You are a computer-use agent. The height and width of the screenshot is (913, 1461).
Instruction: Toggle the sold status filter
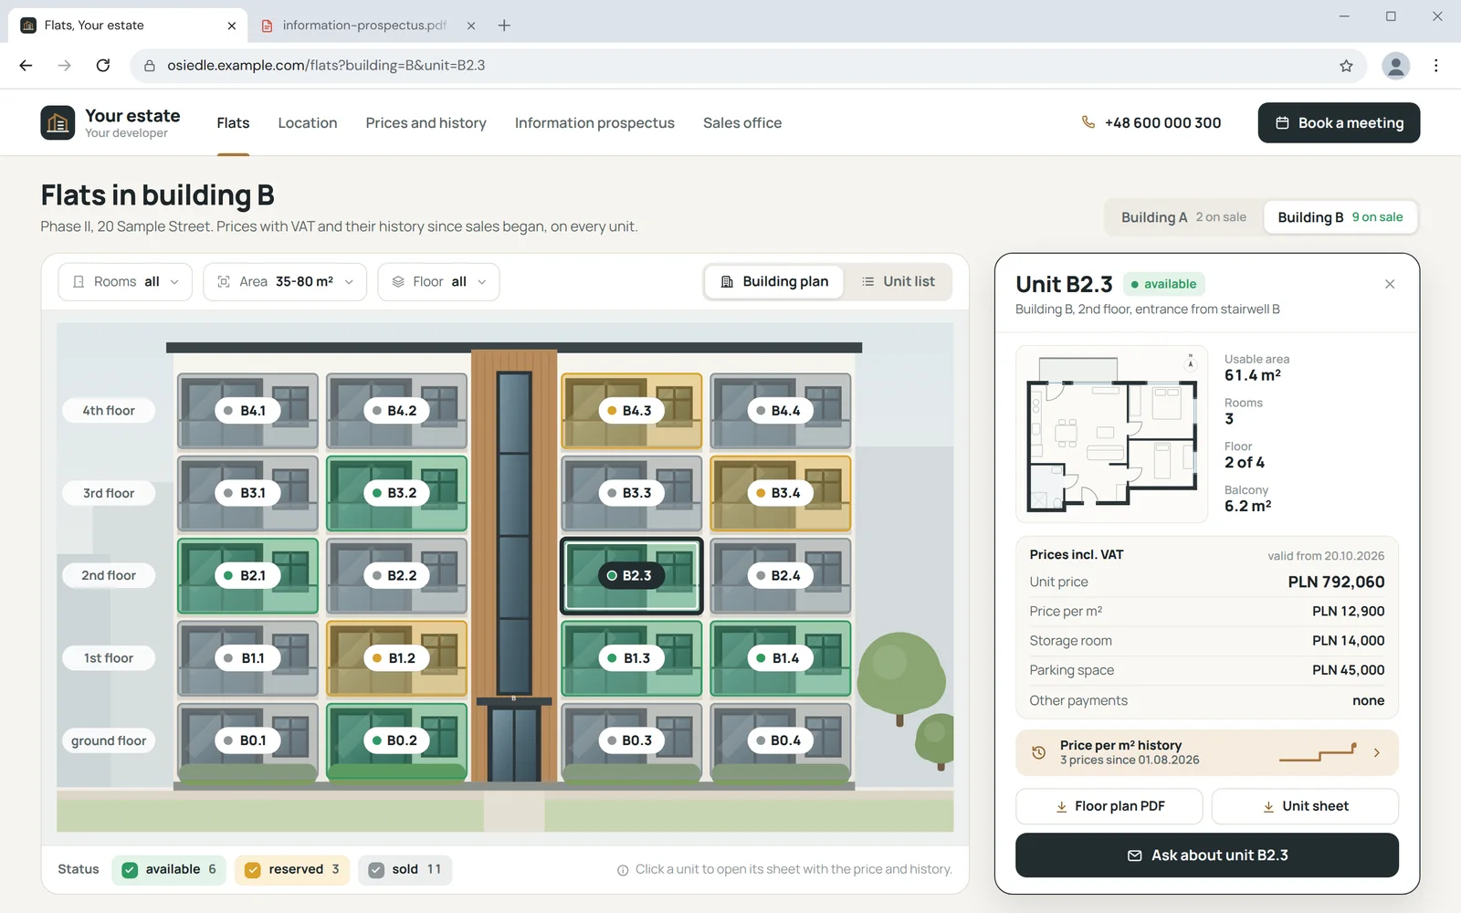[x=405, y=869]
